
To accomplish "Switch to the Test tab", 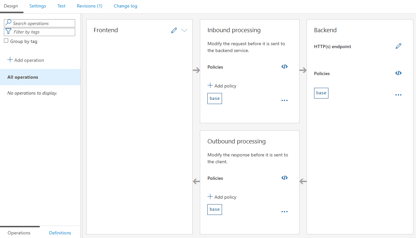I will click(x=62, y=6).
